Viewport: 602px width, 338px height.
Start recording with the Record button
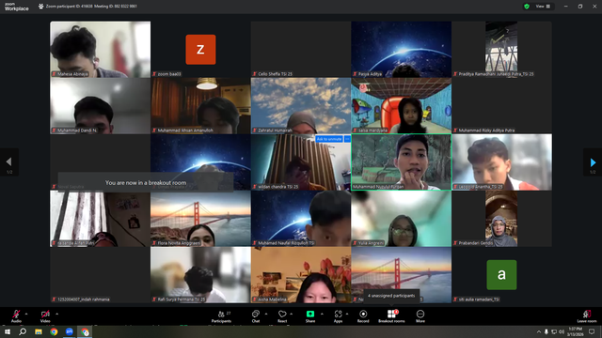point(363,316)
